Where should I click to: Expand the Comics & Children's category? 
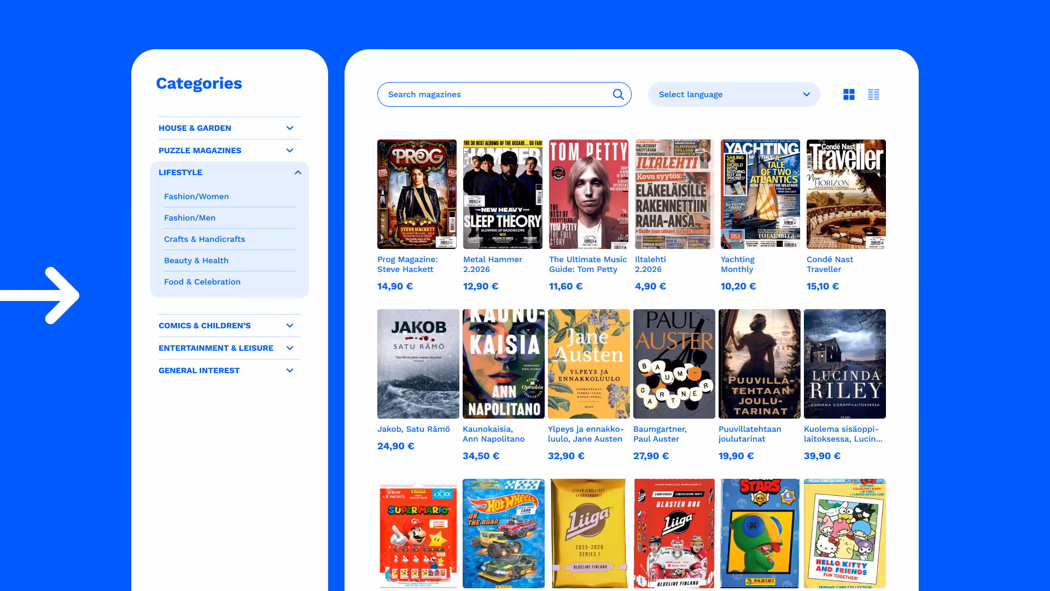point(230,326)
